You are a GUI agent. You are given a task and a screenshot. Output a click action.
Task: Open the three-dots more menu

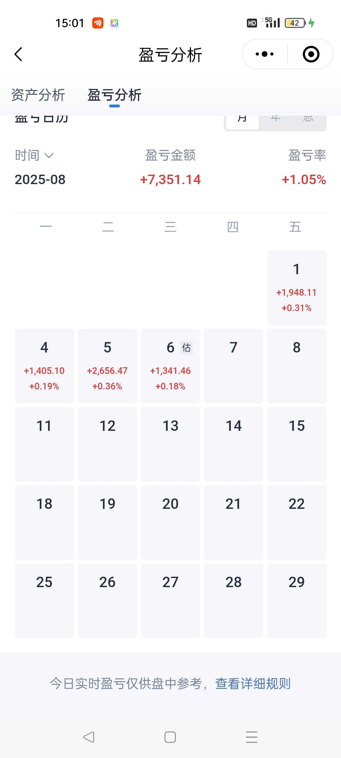265,54
